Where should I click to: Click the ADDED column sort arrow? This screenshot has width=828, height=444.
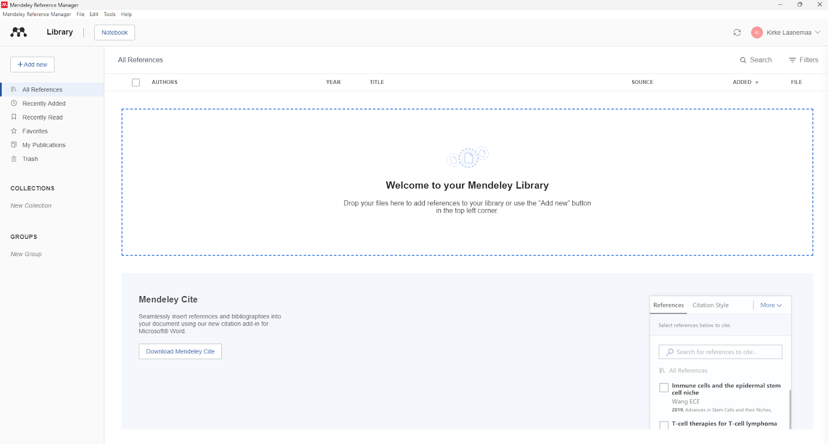click(x=757, y=83)
